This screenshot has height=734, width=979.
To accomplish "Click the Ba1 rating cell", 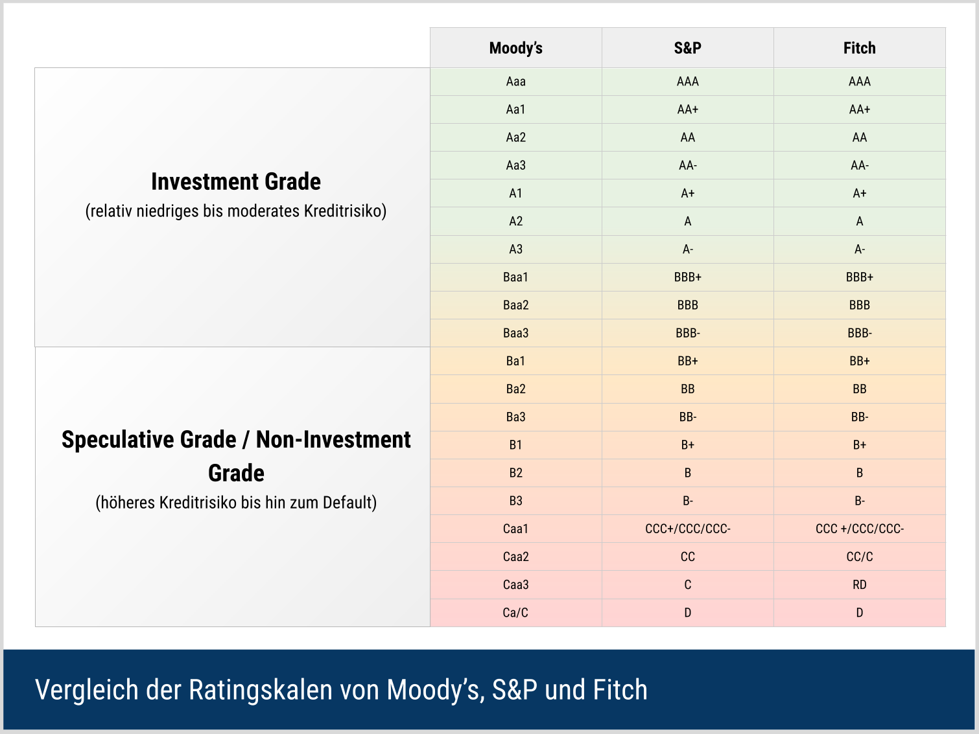I will [516, 361].
